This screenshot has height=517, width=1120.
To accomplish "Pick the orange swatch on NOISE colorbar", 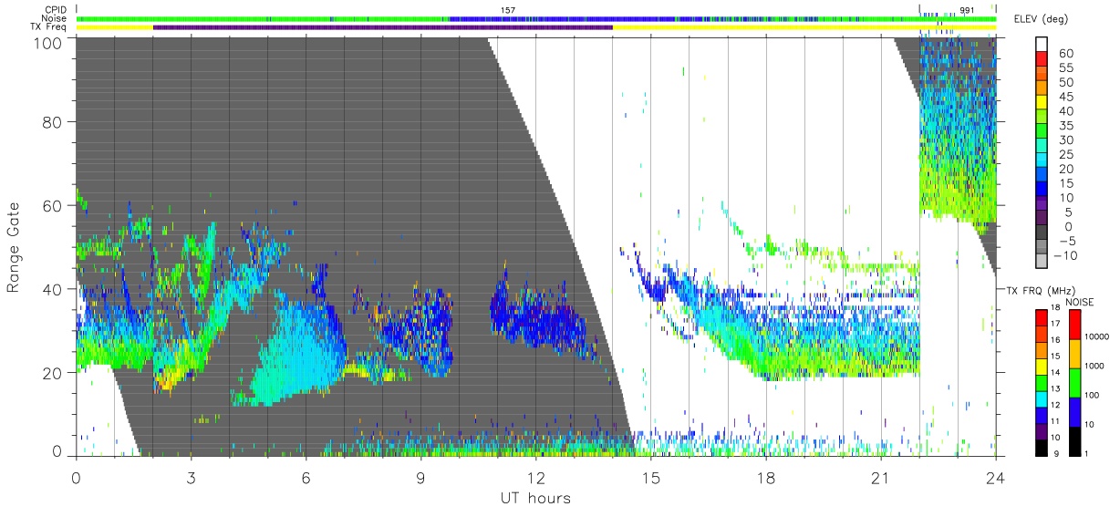I will pos(1075,354).
